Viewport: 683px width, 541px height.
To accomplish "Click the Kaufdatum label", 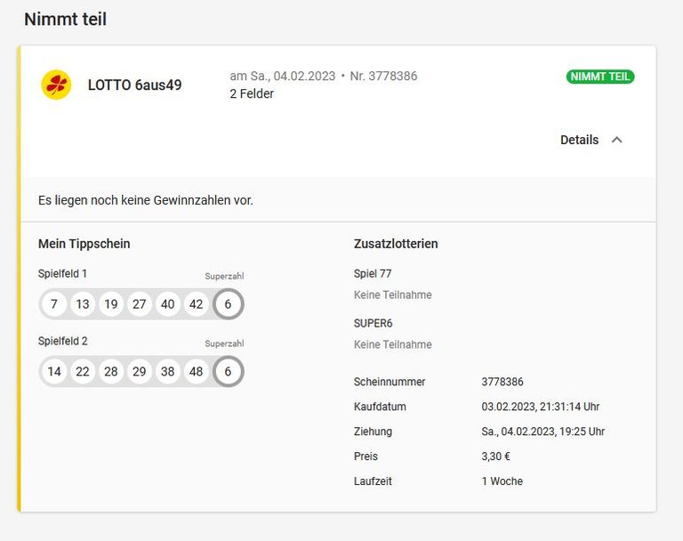I will click(380, 407).
